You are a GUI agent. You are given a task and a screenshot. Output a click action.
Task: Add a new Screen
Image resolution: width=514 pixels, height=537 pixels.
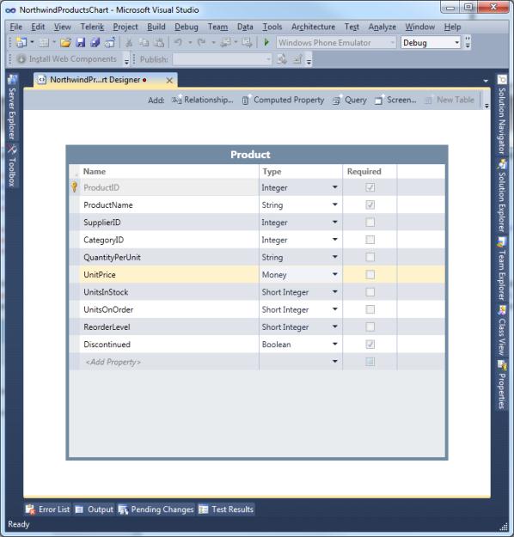point(395,100)
